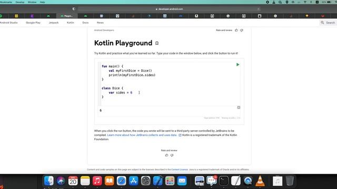The height and width of the screenshot is (189, 337).
Task: Open the News nav item
Action: coord(100,23)
